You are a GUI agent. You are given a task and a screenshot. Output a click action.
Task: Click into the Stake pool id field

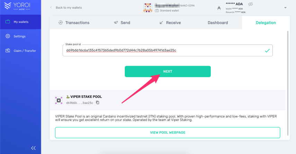click(168, 50)
